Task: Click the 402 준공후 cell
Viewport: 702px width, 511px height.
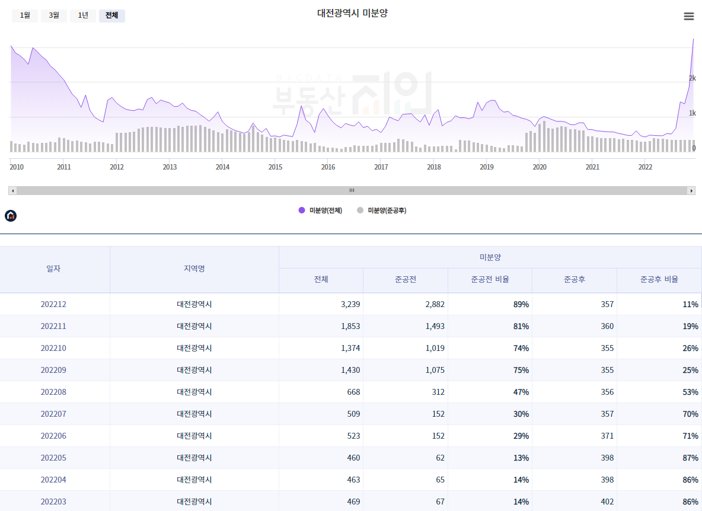Action: (575, 502)
